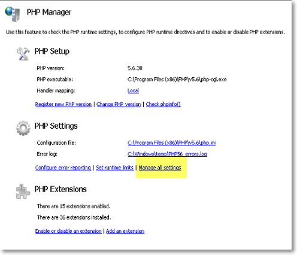Open the Check phpinfo() link
The image size is (297, 255).
click(163, 104)
